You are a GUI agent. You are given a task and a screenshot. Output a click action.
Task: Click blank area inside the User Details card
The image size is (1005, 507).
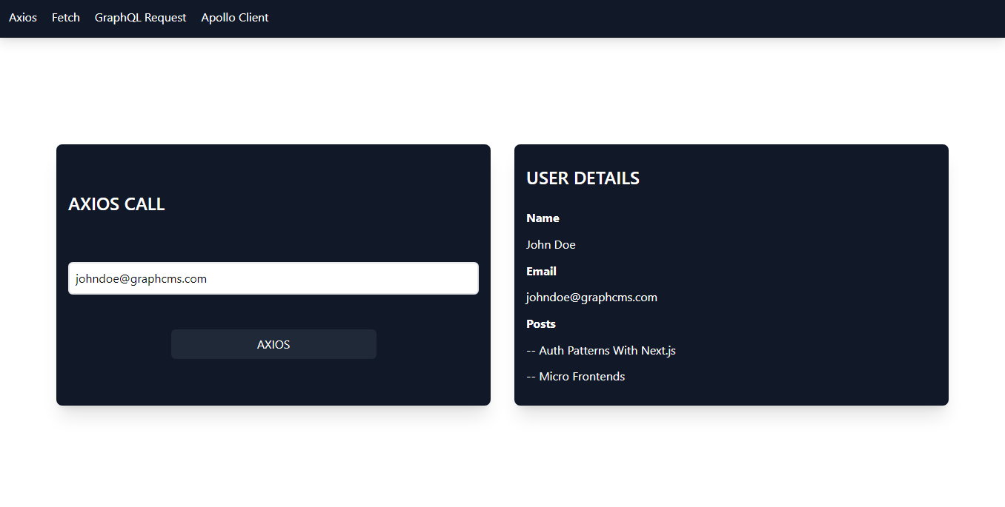point(815,296)
